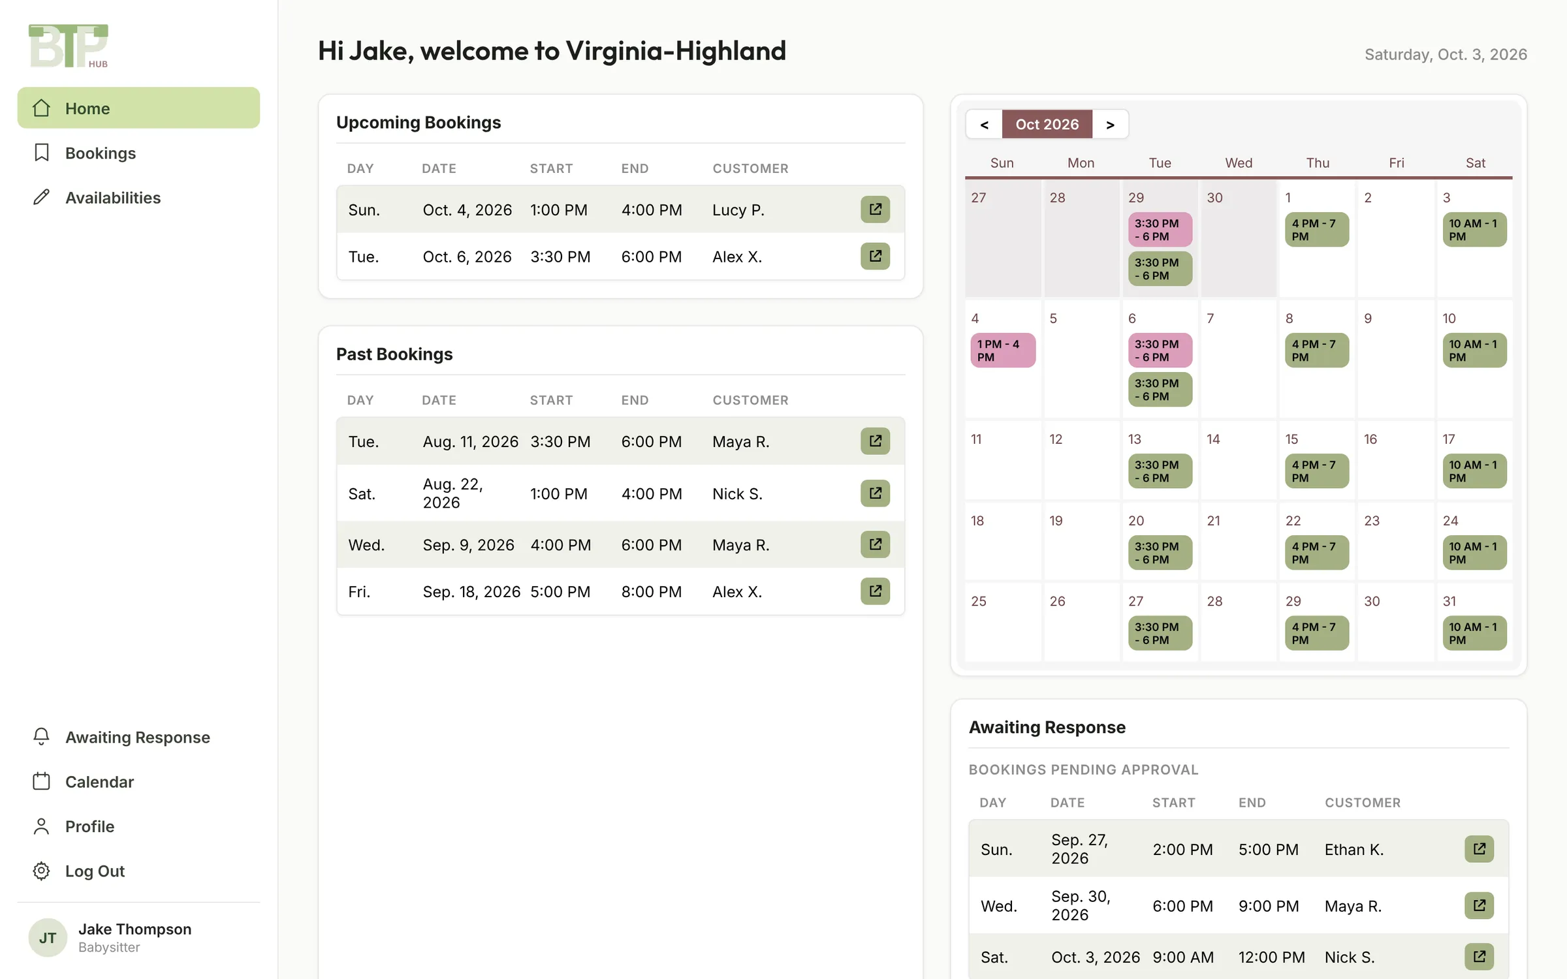This screenshot has height=979, width=1567.
Task: Open Awaiting Response sidebar item
Action: [x=138, y=737]
